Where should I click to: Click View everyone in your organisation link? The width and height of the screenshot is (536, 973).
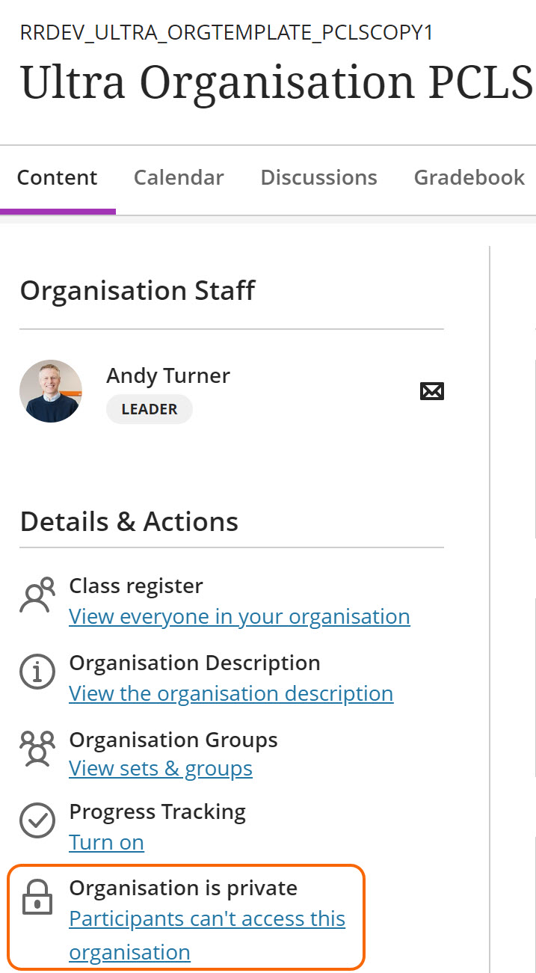pos(239,616)
